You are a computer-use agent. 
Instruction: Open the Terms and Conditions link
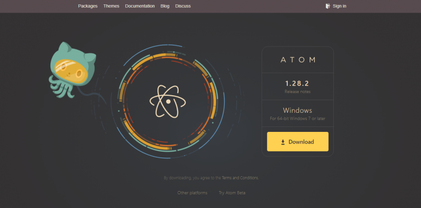coord(240,178)
